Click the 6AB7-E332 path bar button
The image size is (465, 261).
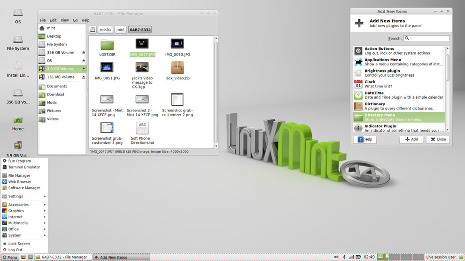click(x=140, y=30)
